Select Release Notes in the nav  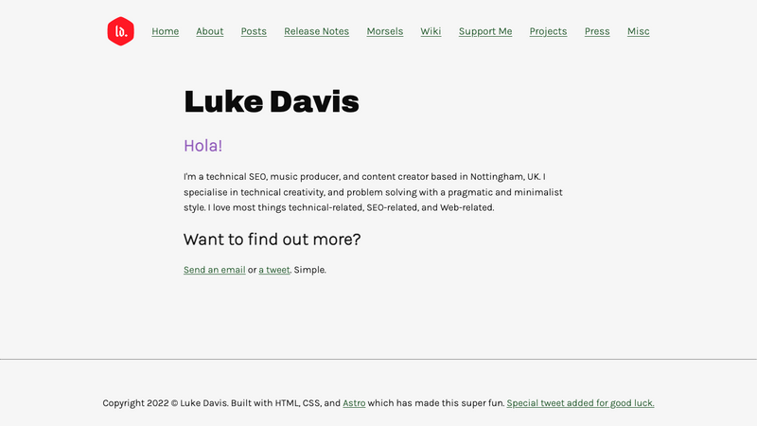pos(316,31)
